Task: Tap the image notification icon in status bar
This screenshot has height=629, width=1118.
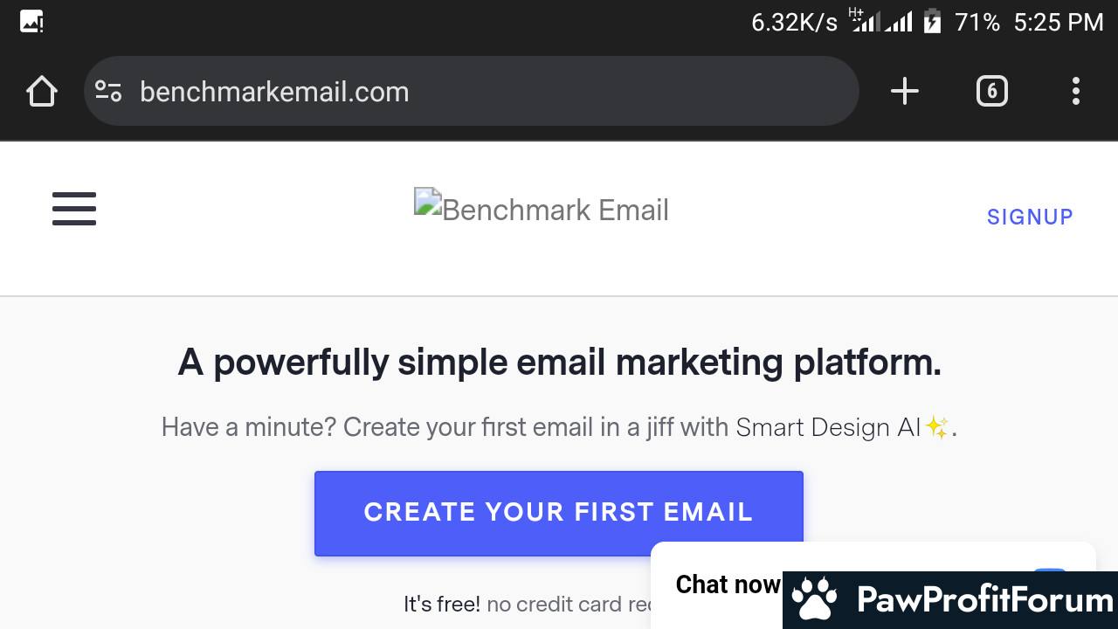Action: tap(31, 22)
